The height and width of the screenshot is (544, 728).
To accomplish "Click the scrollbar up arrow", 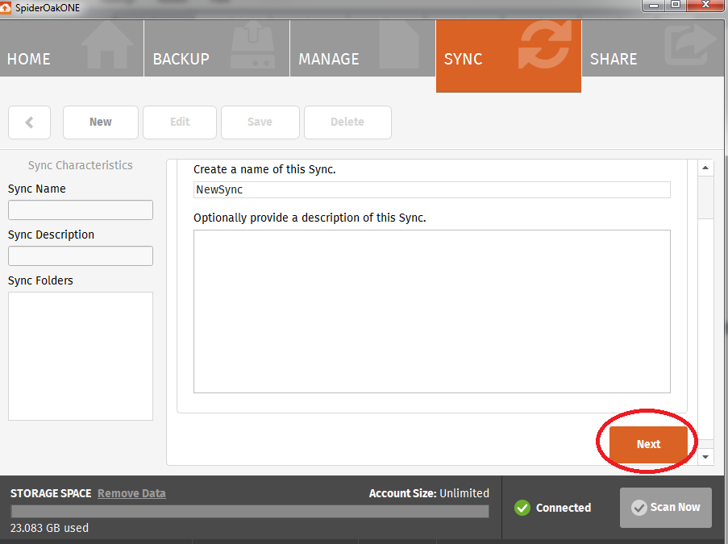I will (x=705, y=168).
